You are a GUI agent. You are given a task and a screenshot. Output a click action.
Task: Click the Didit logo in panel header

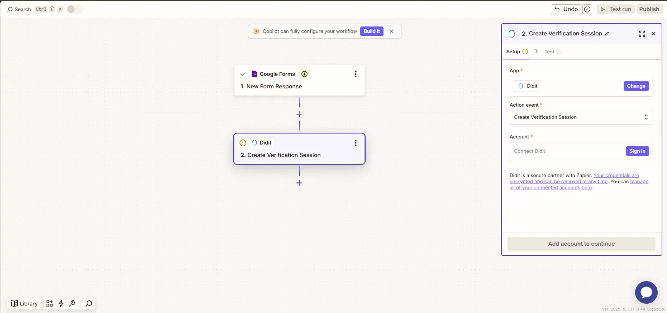coord(511,34)
